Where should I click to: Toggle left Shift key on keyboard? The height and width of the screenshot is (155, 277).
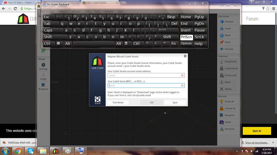click(x=55, y=37)
